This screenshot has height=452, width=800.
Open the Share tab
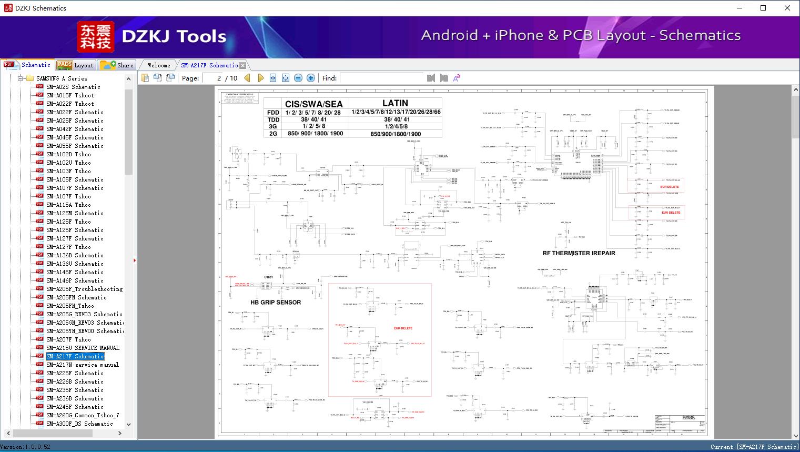(117, 65)
